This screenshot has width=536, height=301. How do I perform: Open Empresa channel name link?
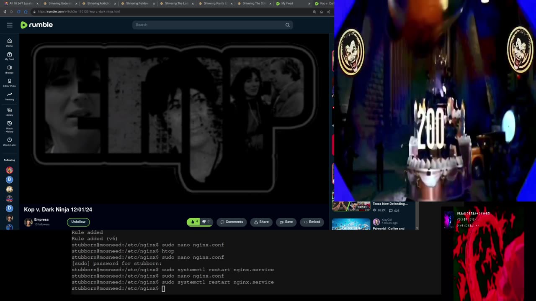coord(41,220)
